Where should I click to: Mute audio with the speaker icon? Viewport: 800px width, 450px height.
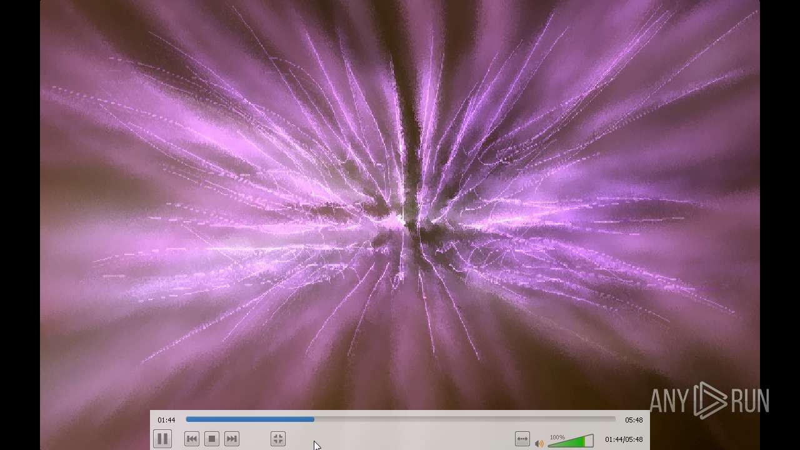coord(539,444)
